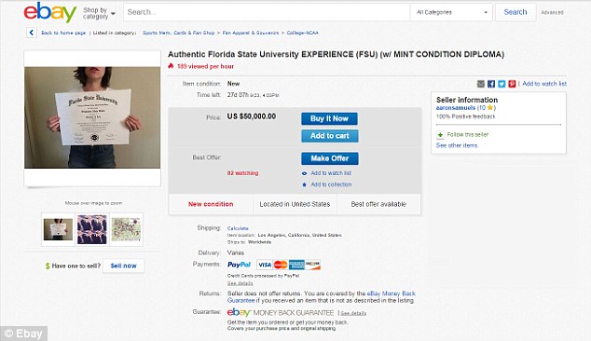Share listing via email icon
The image size is (591, 341).
click(481, 84)
